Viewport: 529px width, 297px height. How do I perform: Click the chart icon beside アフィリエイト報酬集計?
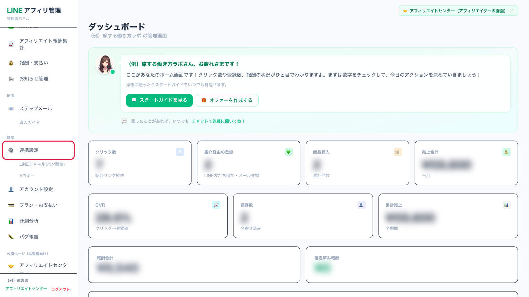[x=11, y=44]
